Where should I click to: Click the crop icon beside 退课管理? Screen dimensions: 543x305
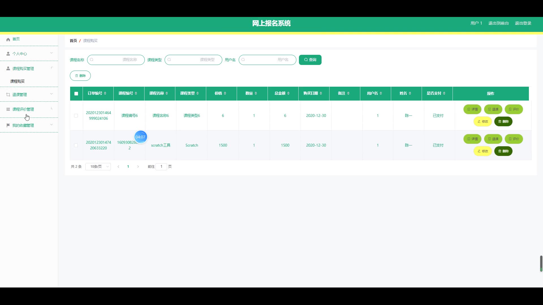click(8, 95)
